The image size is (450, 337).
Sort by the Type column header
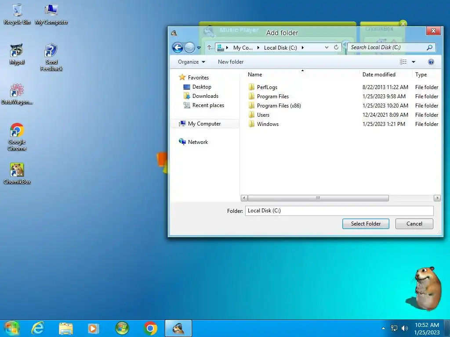pos(421,75)
